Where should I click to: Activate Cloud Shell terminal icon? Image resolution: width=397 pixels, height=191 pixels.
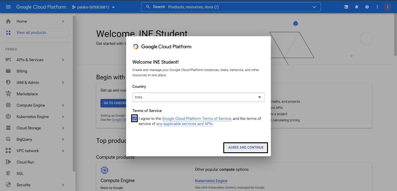346,7
